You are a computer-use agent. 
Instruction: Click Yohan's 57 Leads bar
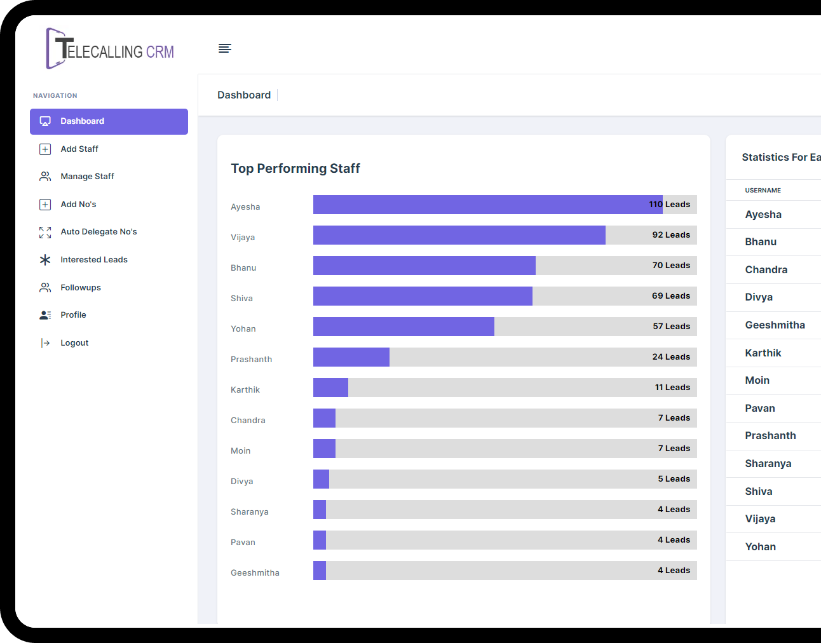coord(505,327)
